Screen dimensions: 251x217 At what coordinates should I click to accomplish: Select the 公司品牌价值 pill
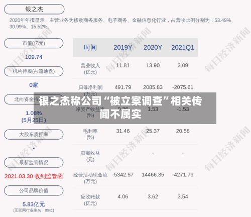click(34, 190)
